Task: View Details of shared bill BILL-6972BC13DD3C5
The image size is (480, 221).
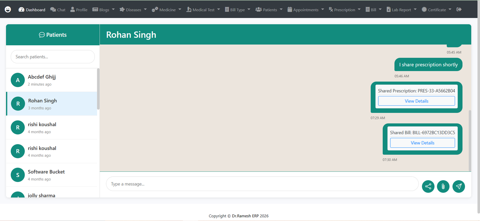Action: point(422,143)
